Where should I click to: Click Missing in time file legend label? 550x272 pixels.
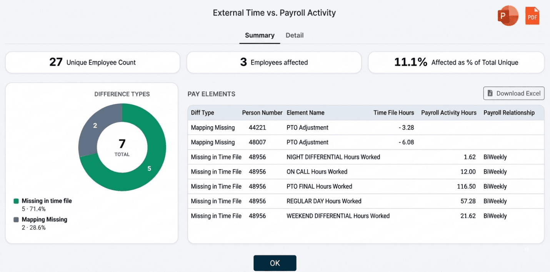click(x=47, y=201)
